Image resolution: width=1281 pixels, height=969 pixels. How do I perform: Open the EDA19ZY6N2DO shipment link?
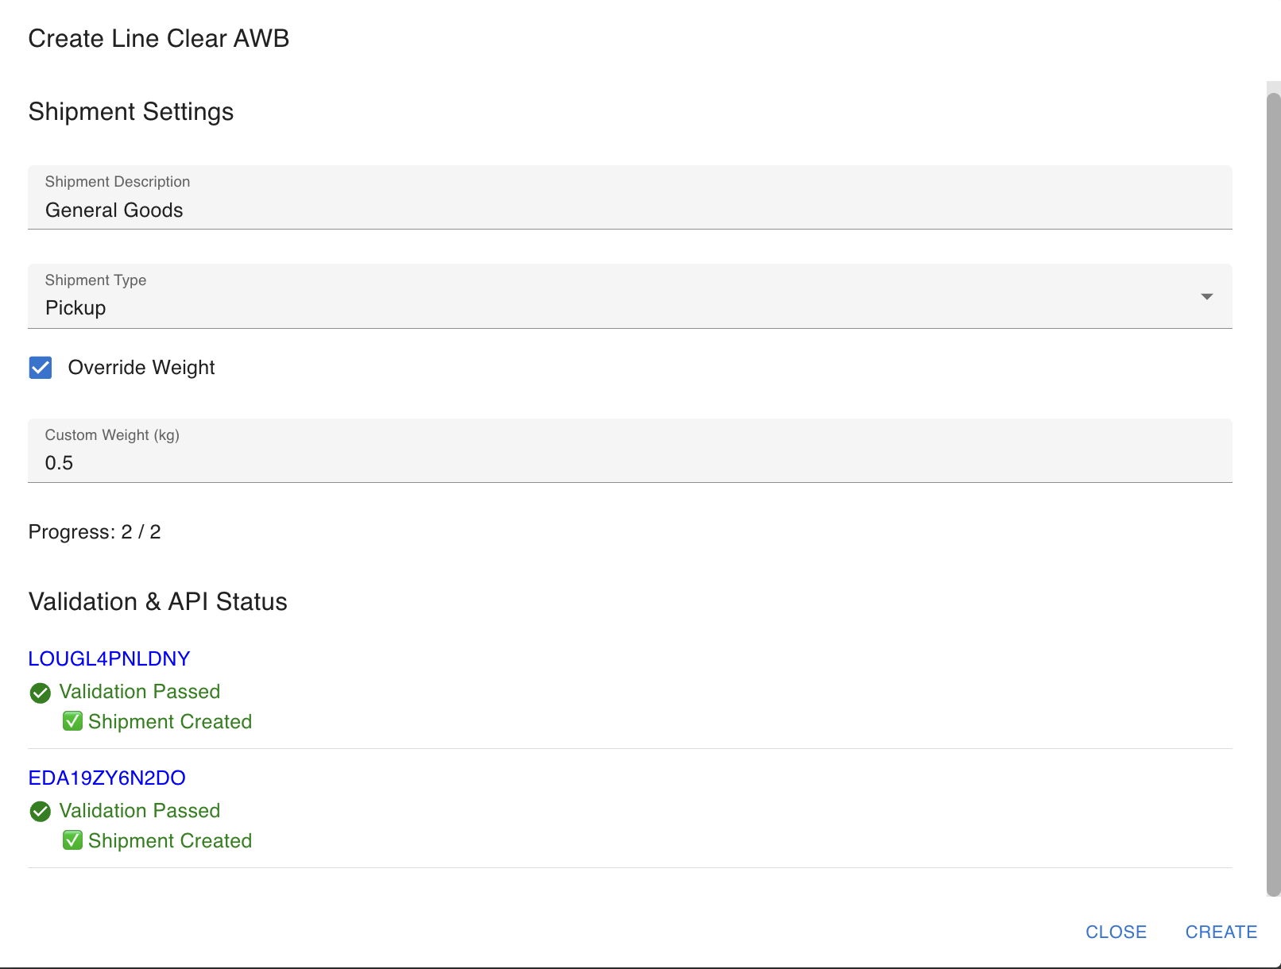click(106, 778)
